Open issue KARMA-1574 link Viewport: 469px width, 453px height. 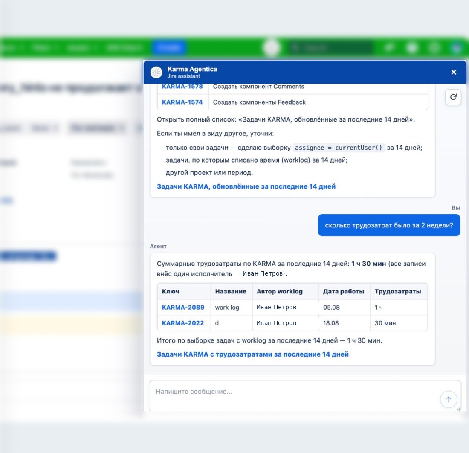(182, 102)
